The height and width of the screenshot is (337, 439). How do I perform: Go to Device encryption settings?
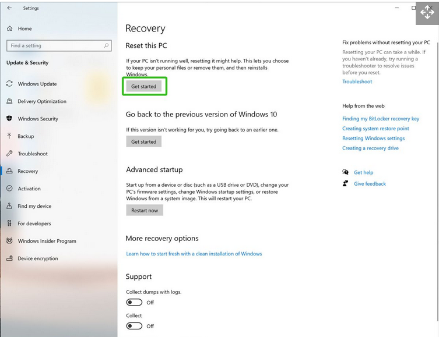click(x=38, y=258)
